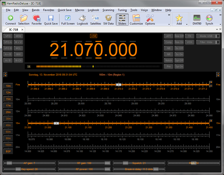Open the Favorites menu
224x175 pixels.
pyautogui.click(x=49, y=10)
